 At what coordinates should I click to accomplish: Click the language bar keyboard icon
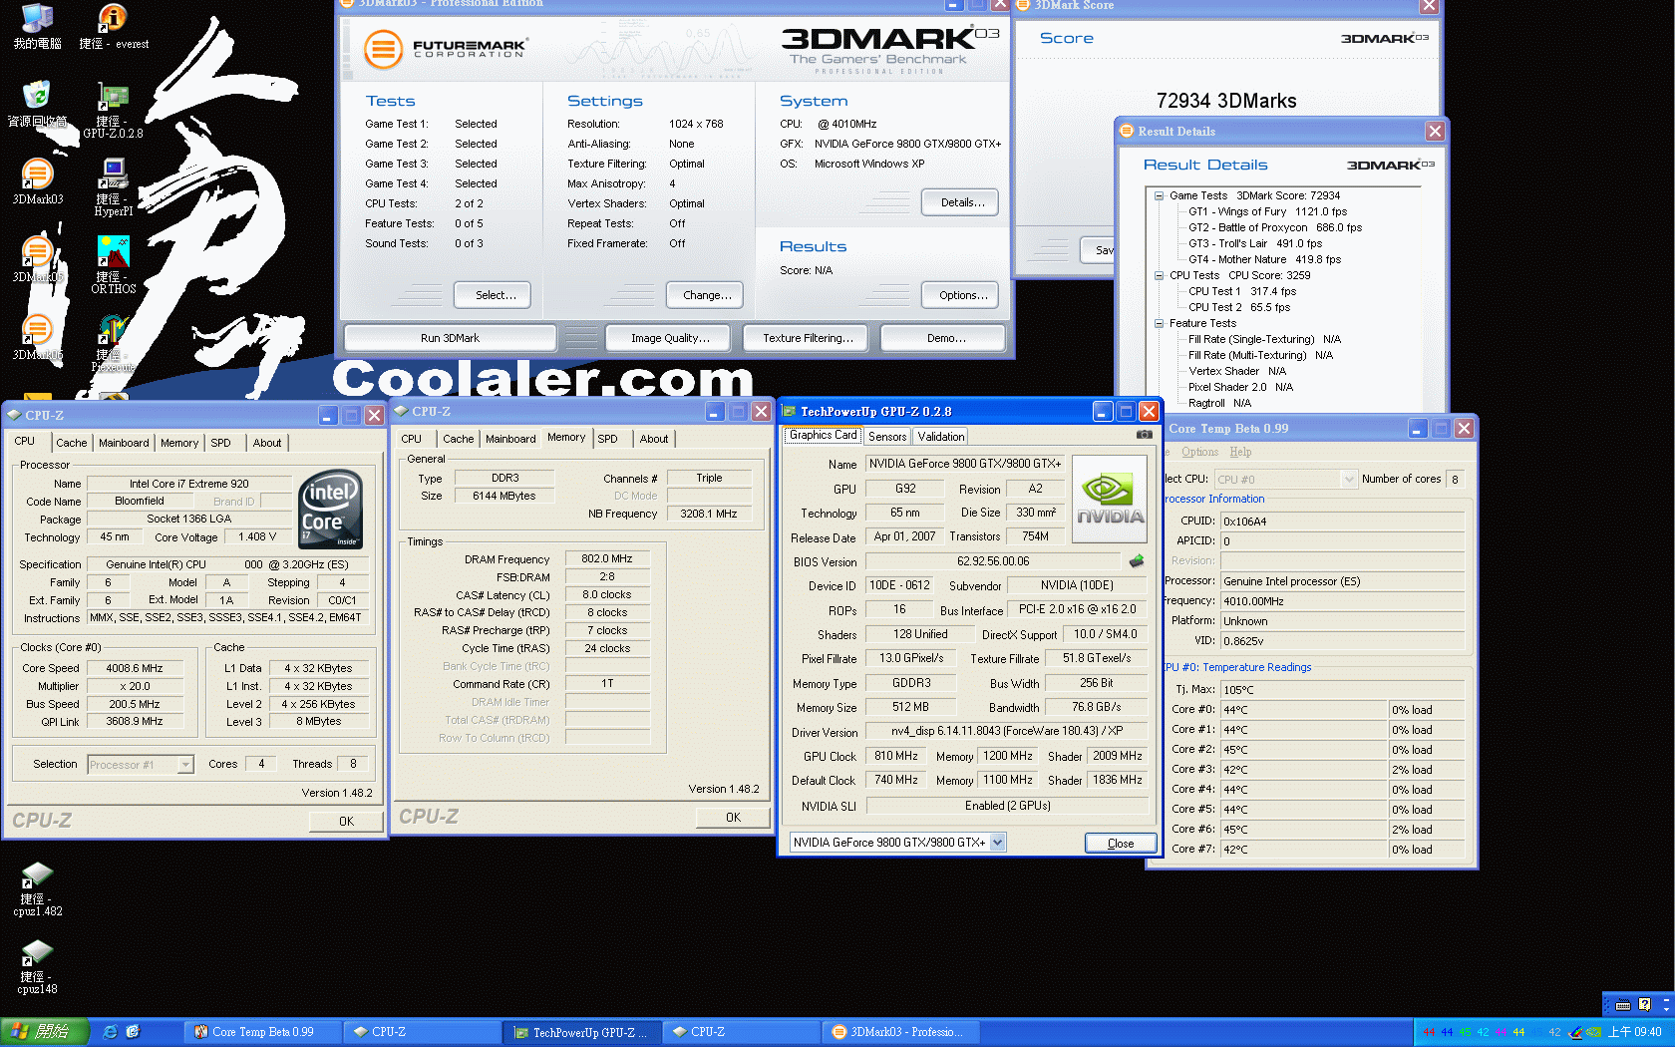click(1622, 1005)
